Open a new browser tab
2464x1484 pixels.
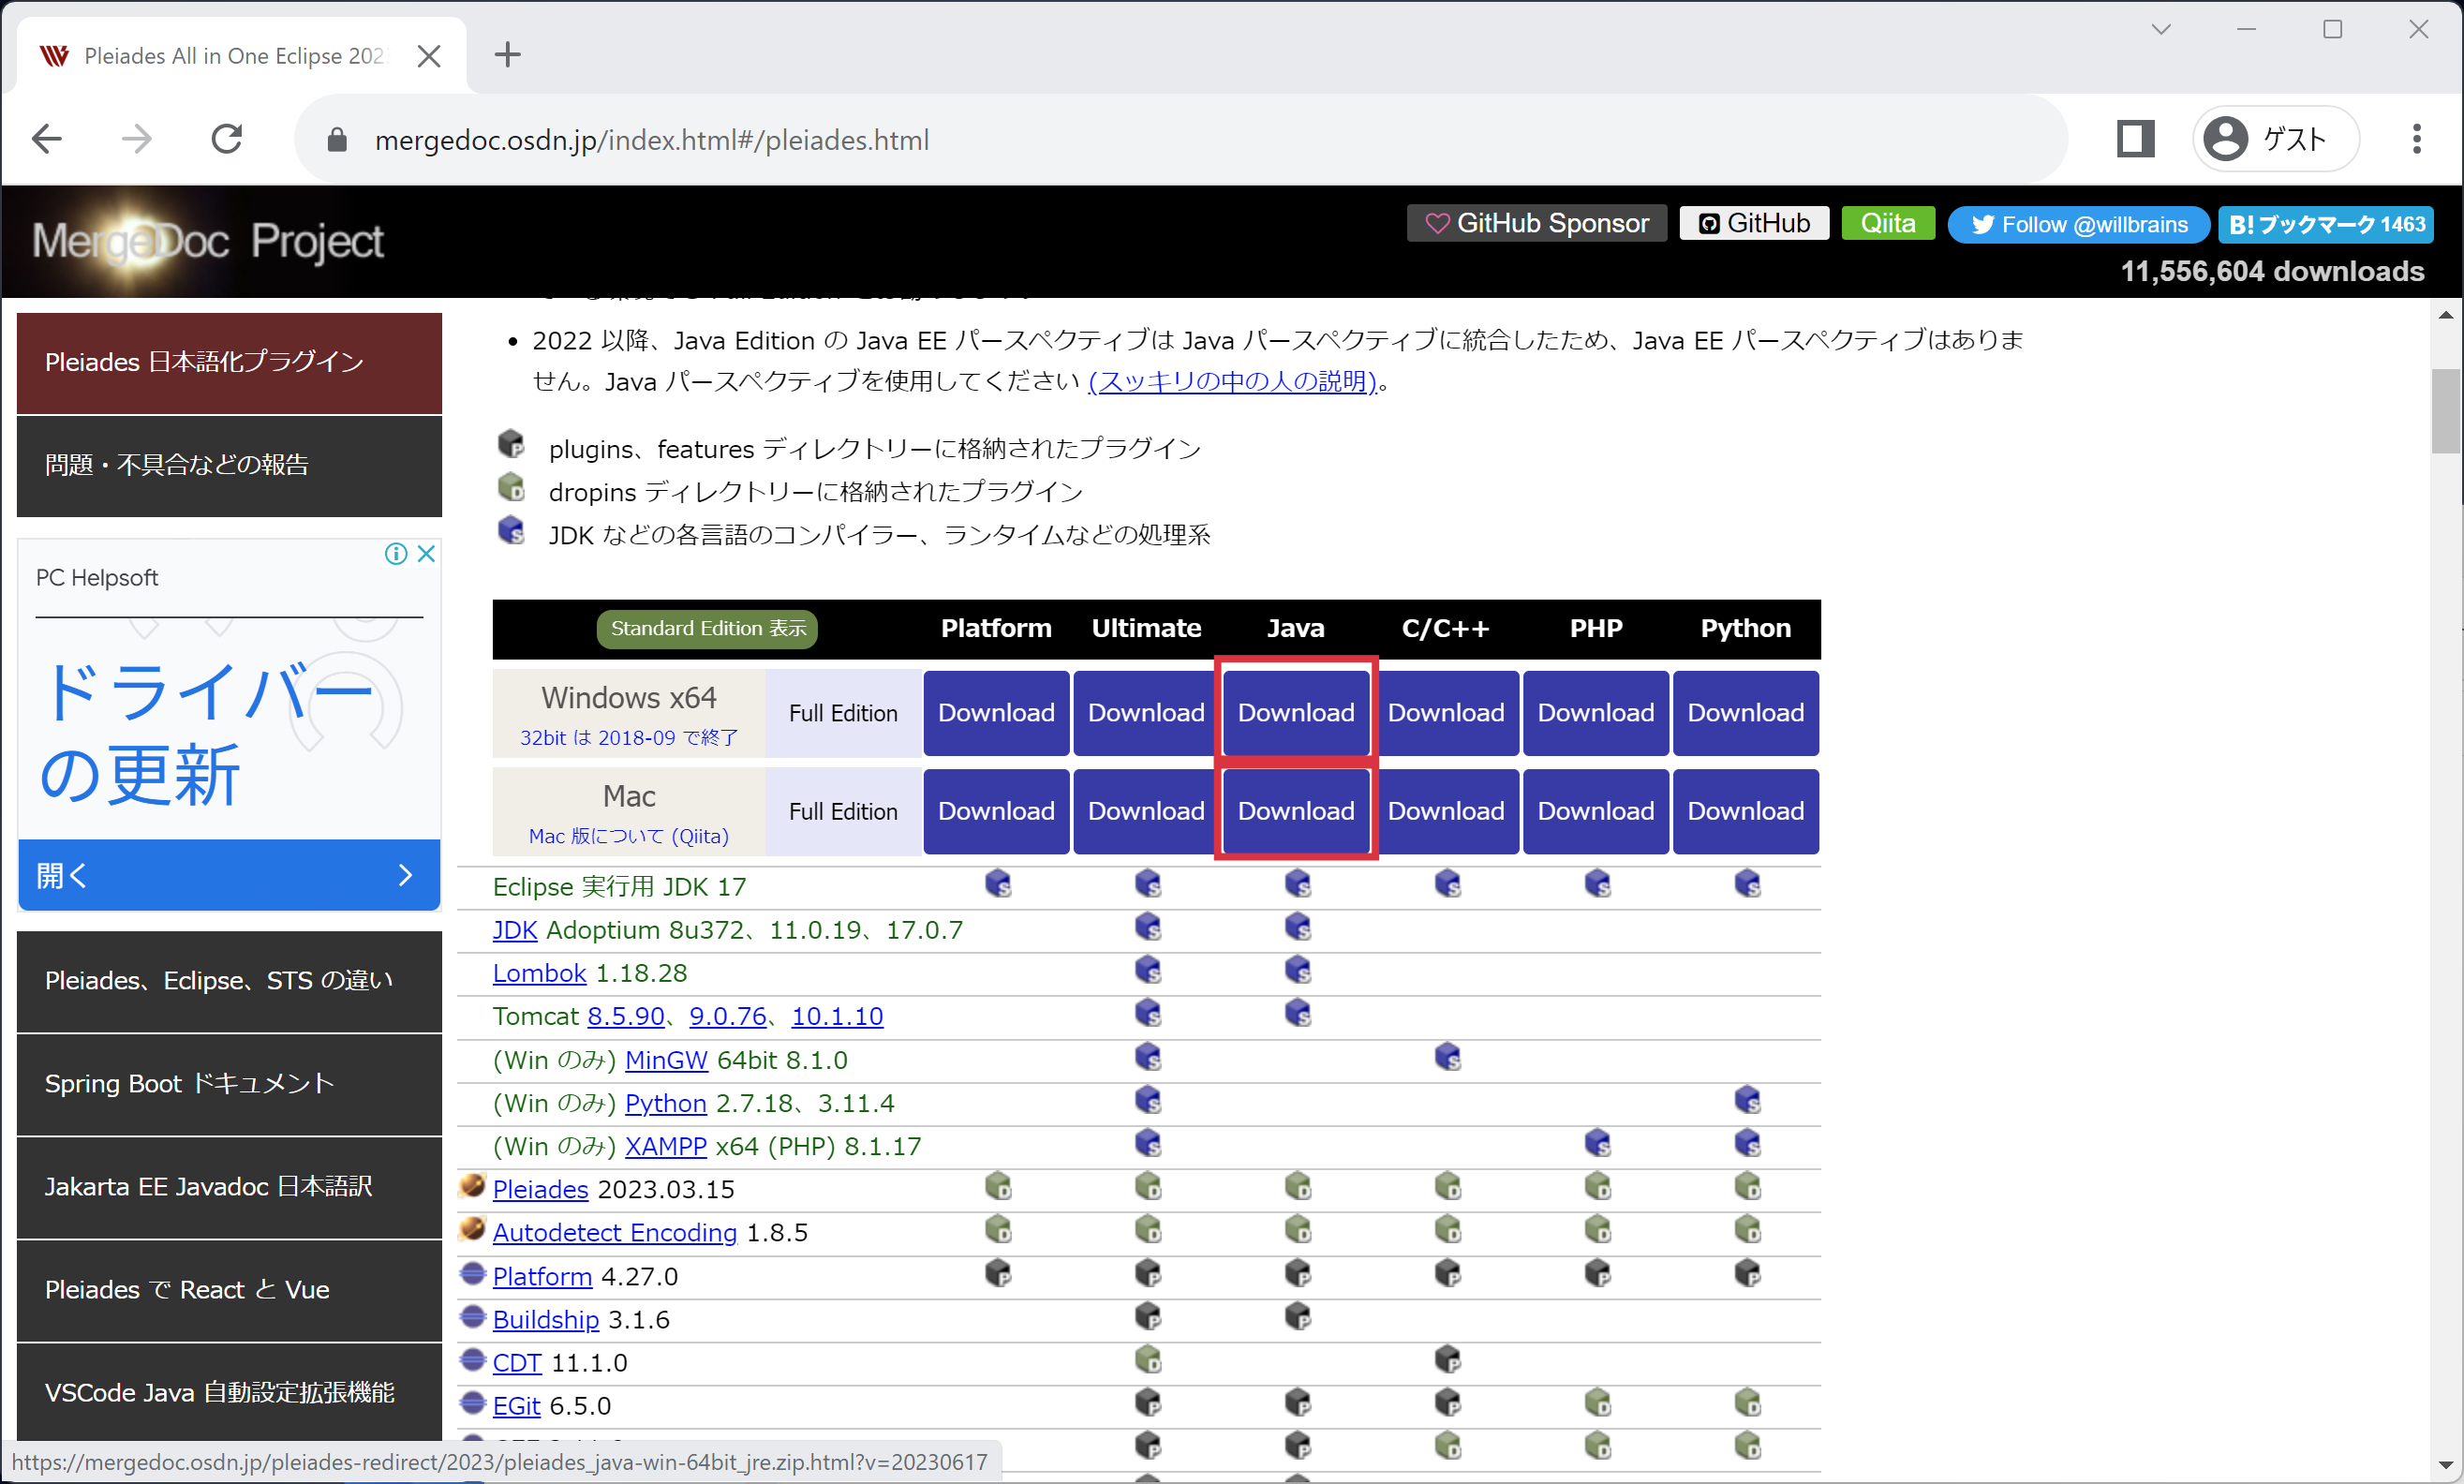pyautogui.click(x=508, y=55)
